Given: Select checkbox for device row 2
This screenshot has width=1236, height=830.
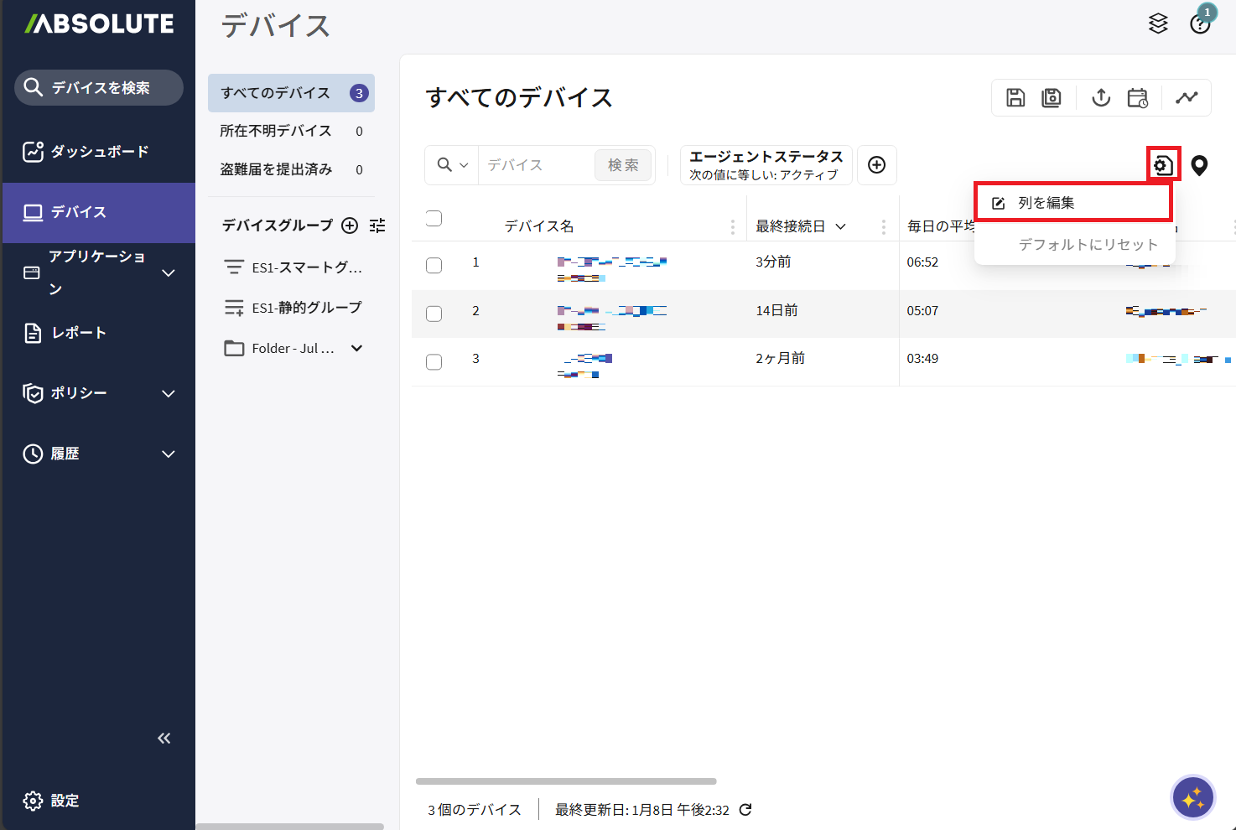Looking at the screenshot, I should [434, 314].
